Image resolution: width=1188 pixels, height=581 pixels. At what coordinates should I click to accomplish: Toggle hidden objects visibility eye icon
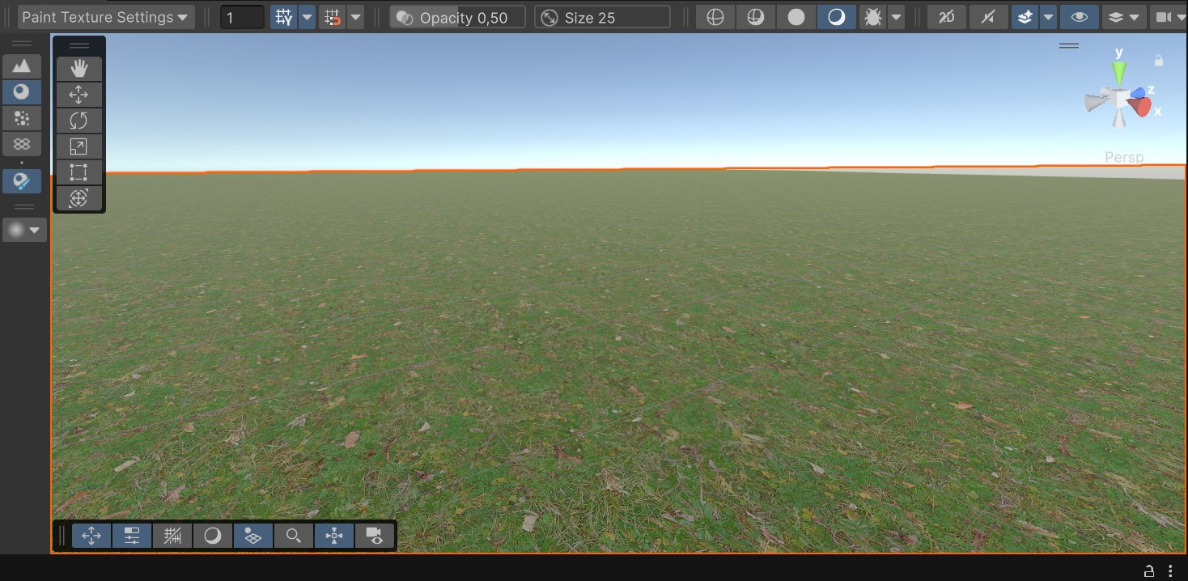click(x=1079, y=17)
